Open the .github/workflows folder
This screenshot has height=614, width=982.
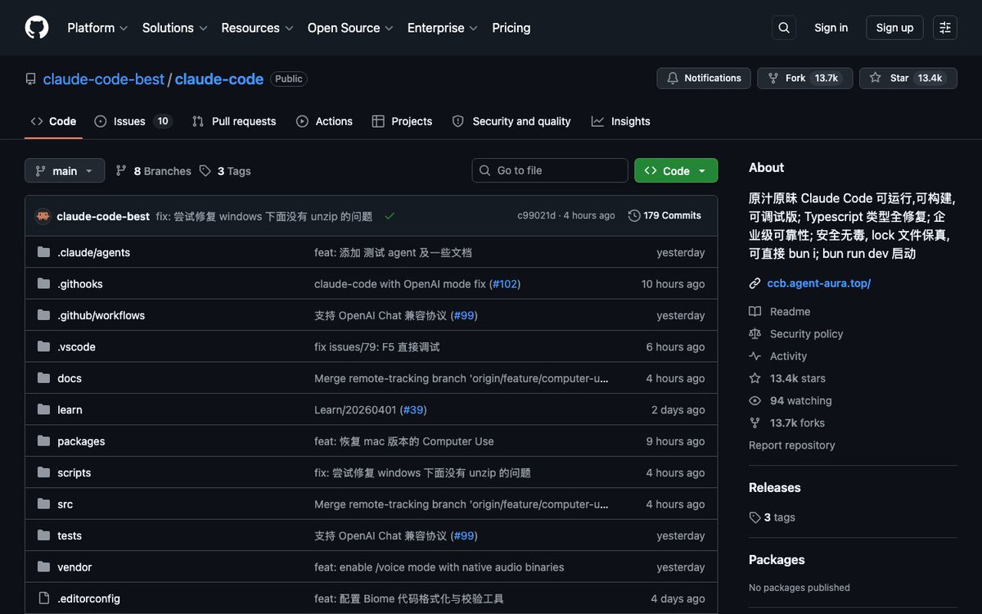pos(101,316)
